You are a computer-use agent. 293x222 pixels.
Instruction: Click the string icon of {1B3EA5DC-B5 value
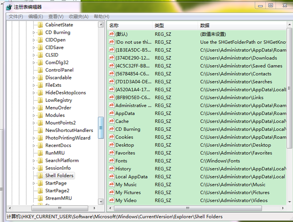111,50
